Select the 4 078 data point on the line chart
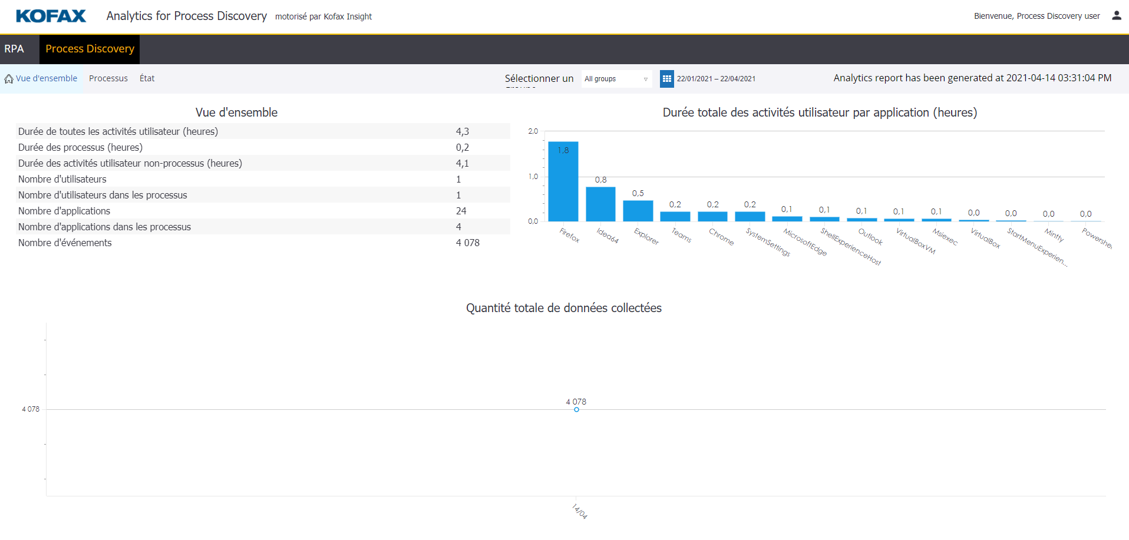This screenshot has width=1129, height=540. 576,409
